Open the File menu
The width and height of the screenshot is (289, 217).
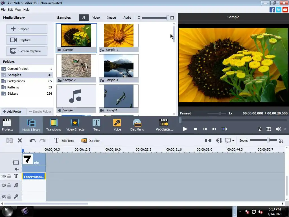point(3,10)
